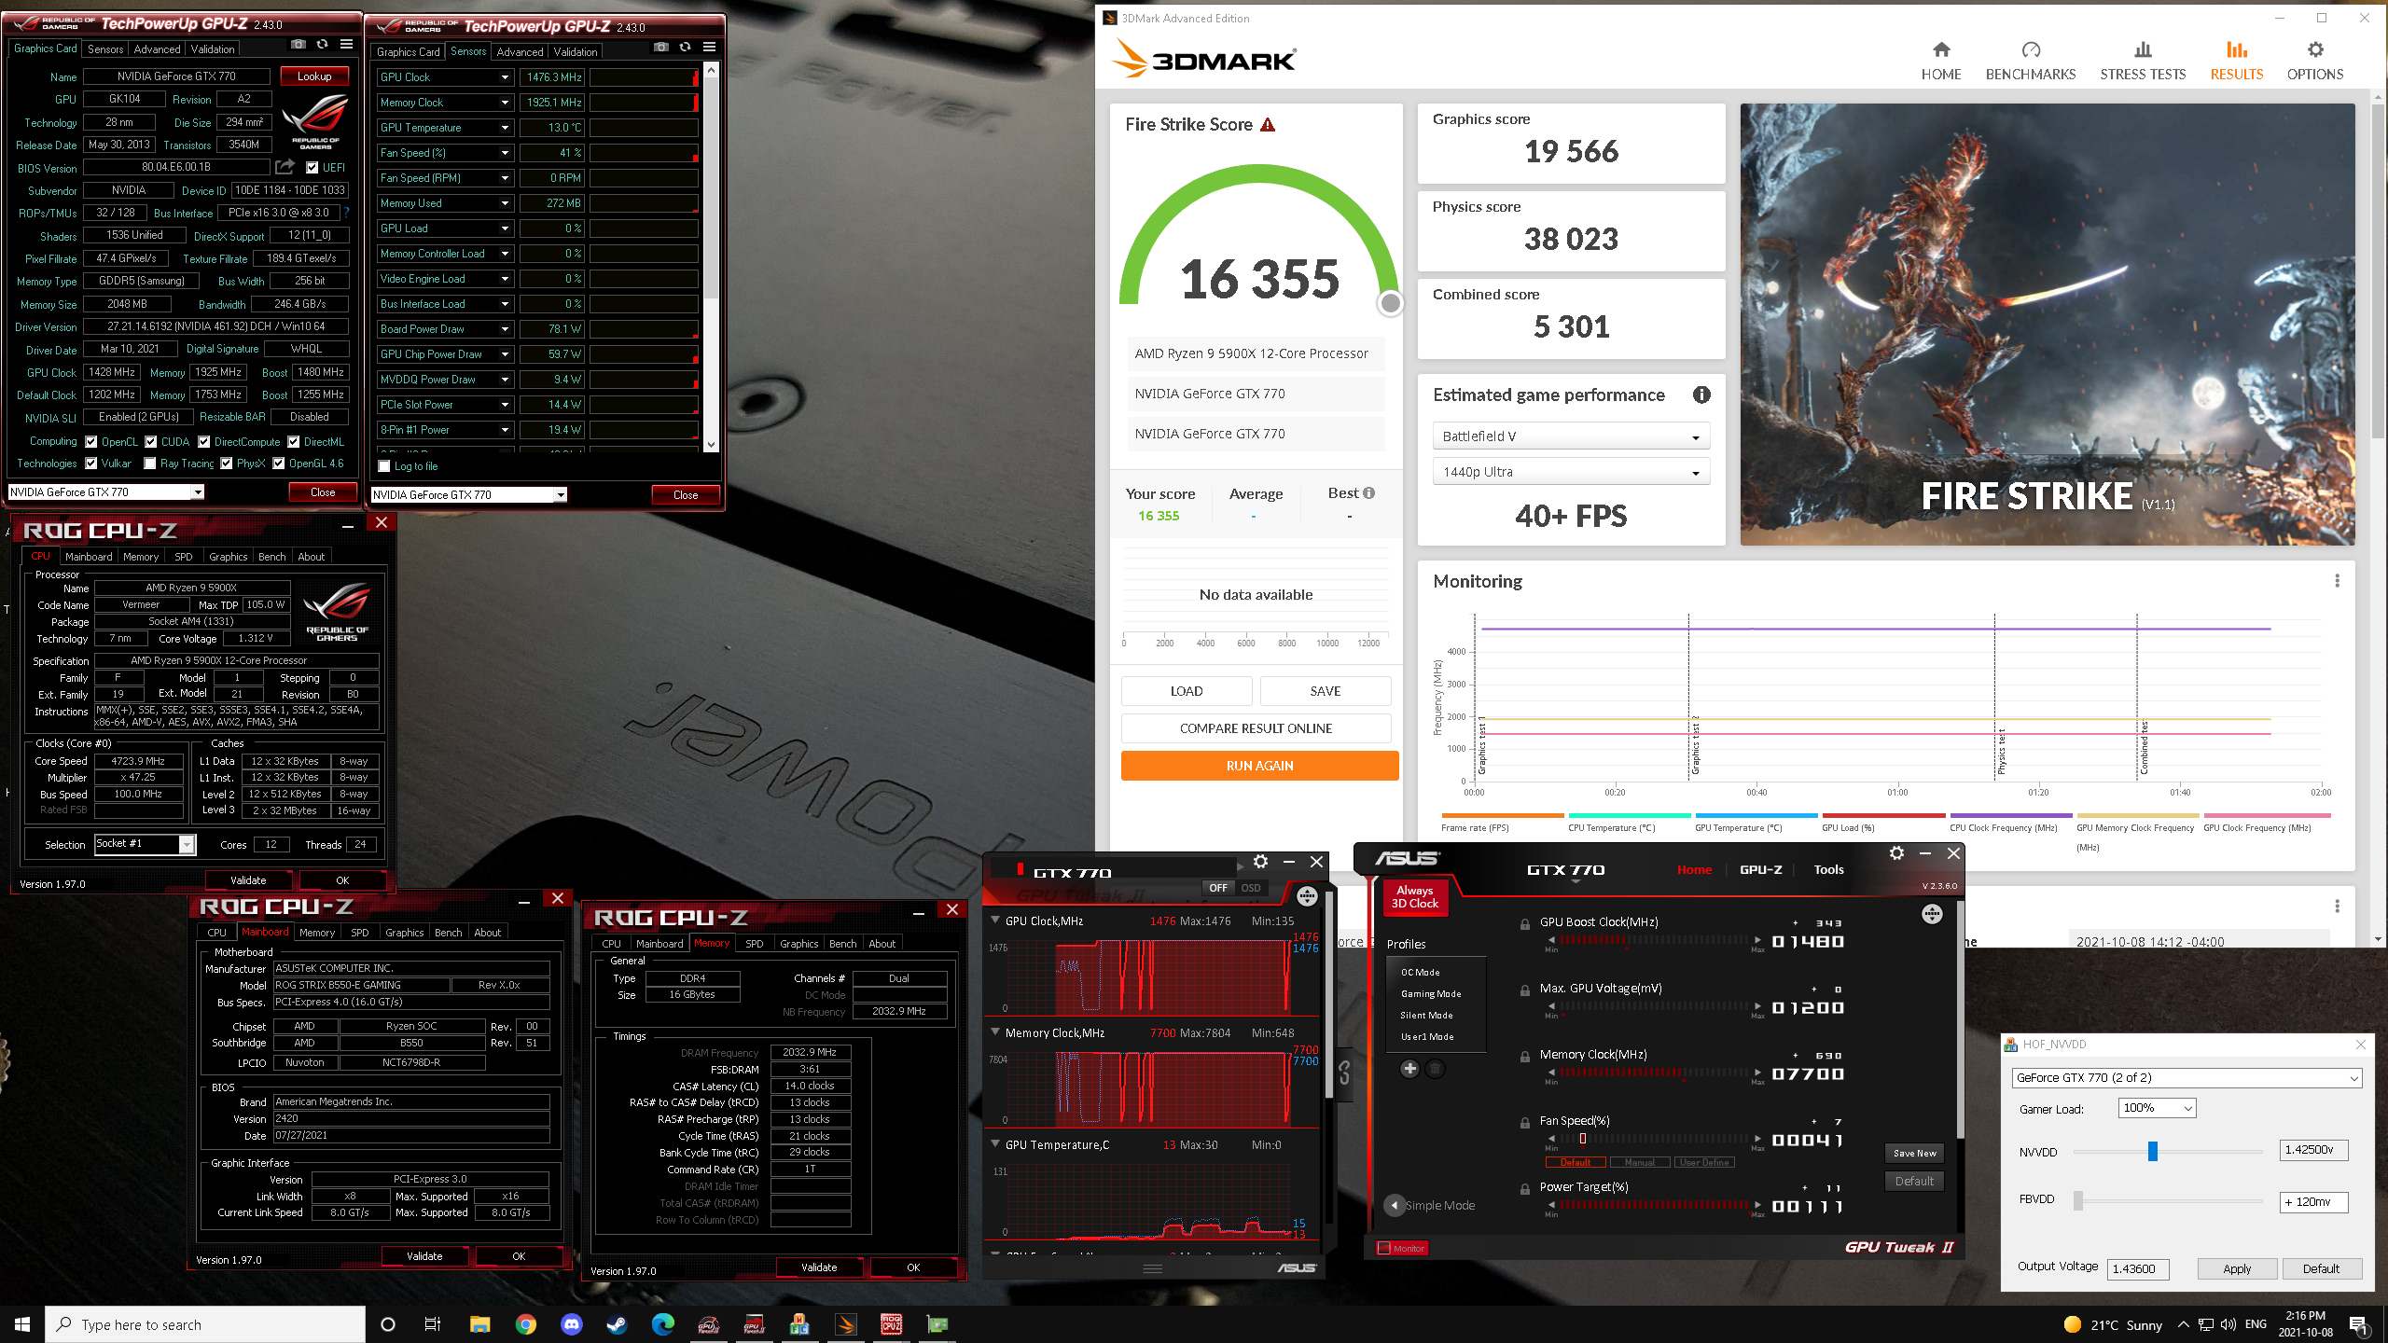Click COMPARE RESULT ONLINE

1256,728
